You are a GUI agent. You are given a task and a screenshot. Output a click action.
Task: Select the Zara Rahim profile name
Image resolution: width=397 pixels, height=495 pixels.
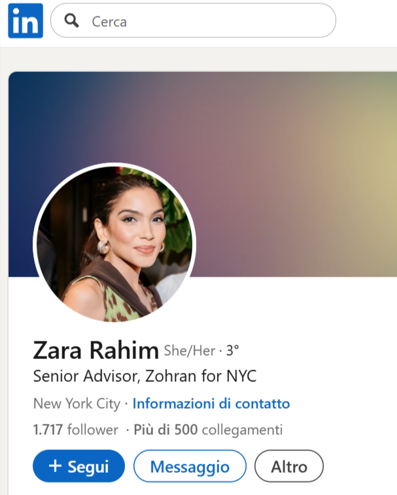[x=95, y=350]
